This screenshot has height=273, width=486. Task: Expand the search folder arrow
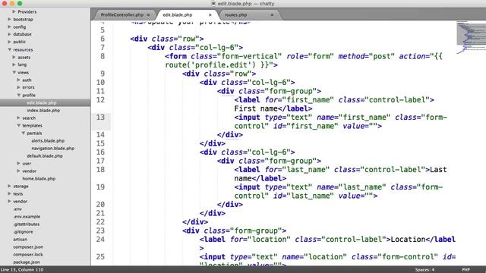[x=18, y=118]
